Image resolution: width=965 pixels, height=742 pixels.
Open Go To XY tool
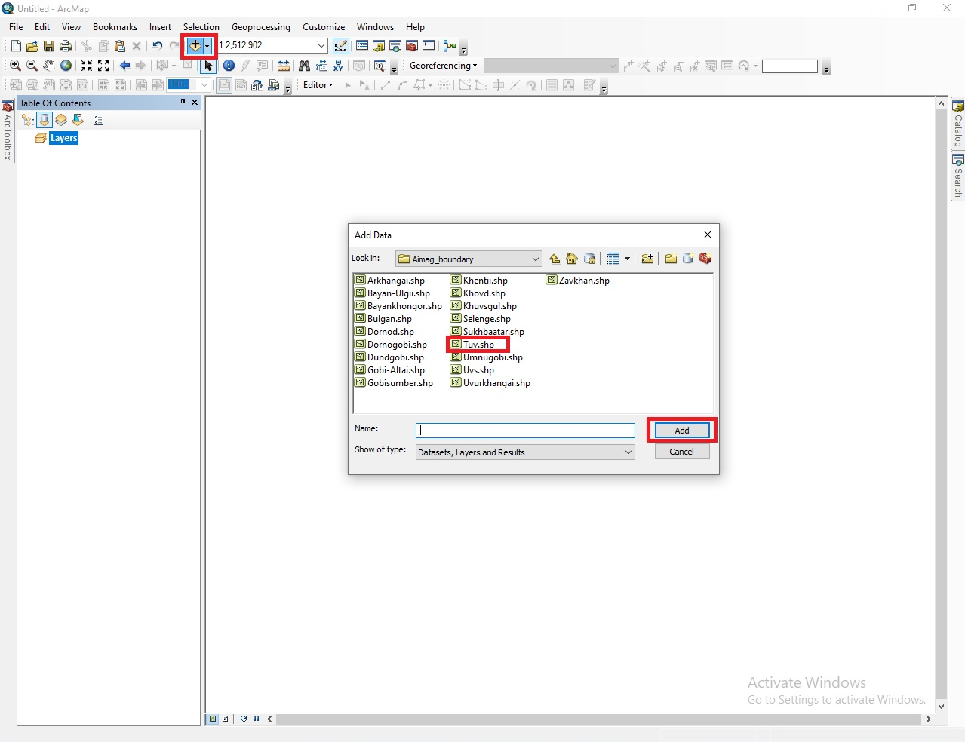[338, 66]
